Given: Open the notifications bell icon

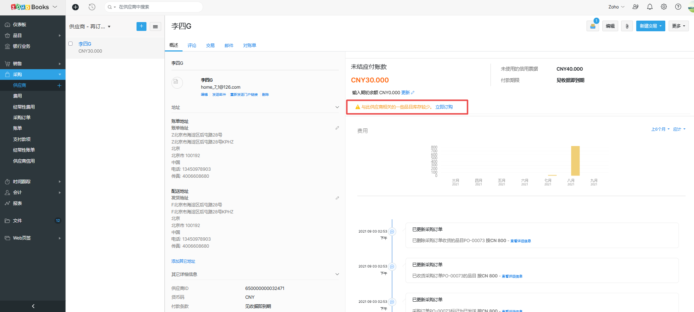Looking at the screenshot, I should (650, 7).
